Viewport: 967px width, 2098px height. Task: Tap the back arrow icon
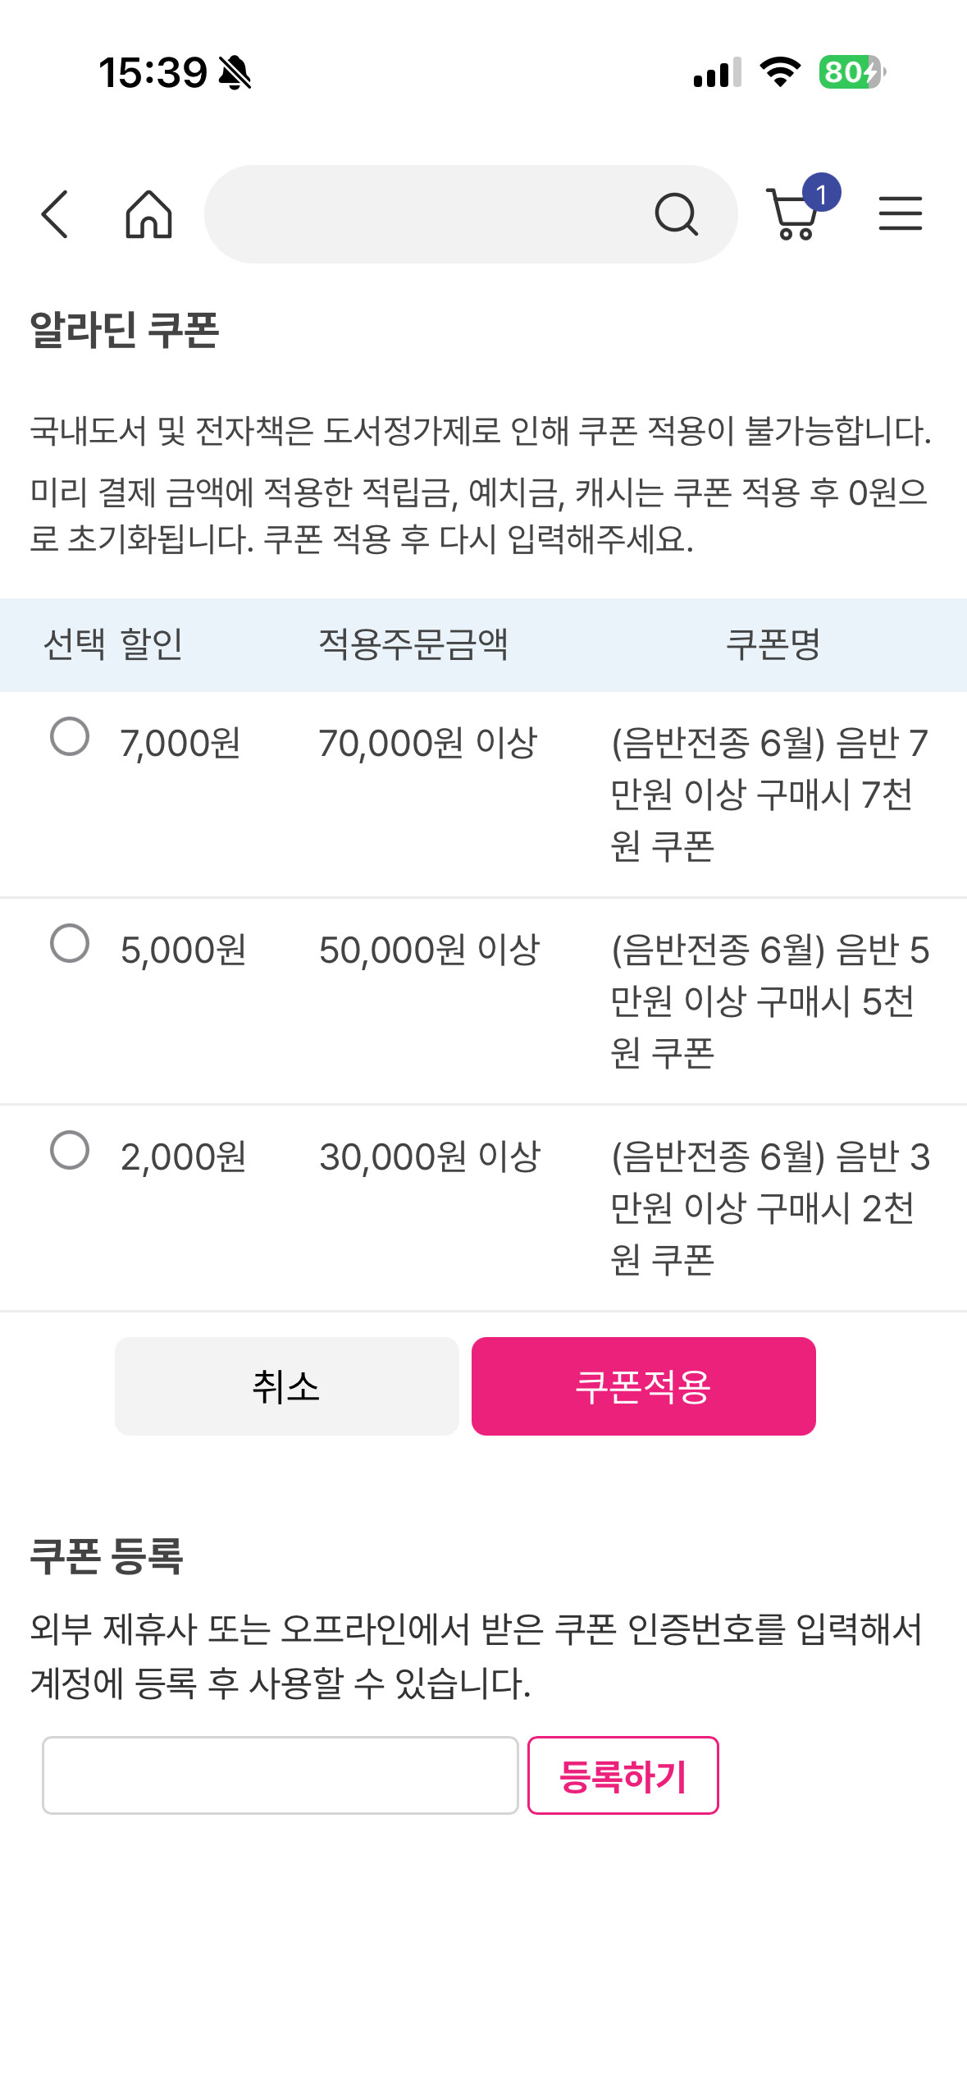[55, 214]
